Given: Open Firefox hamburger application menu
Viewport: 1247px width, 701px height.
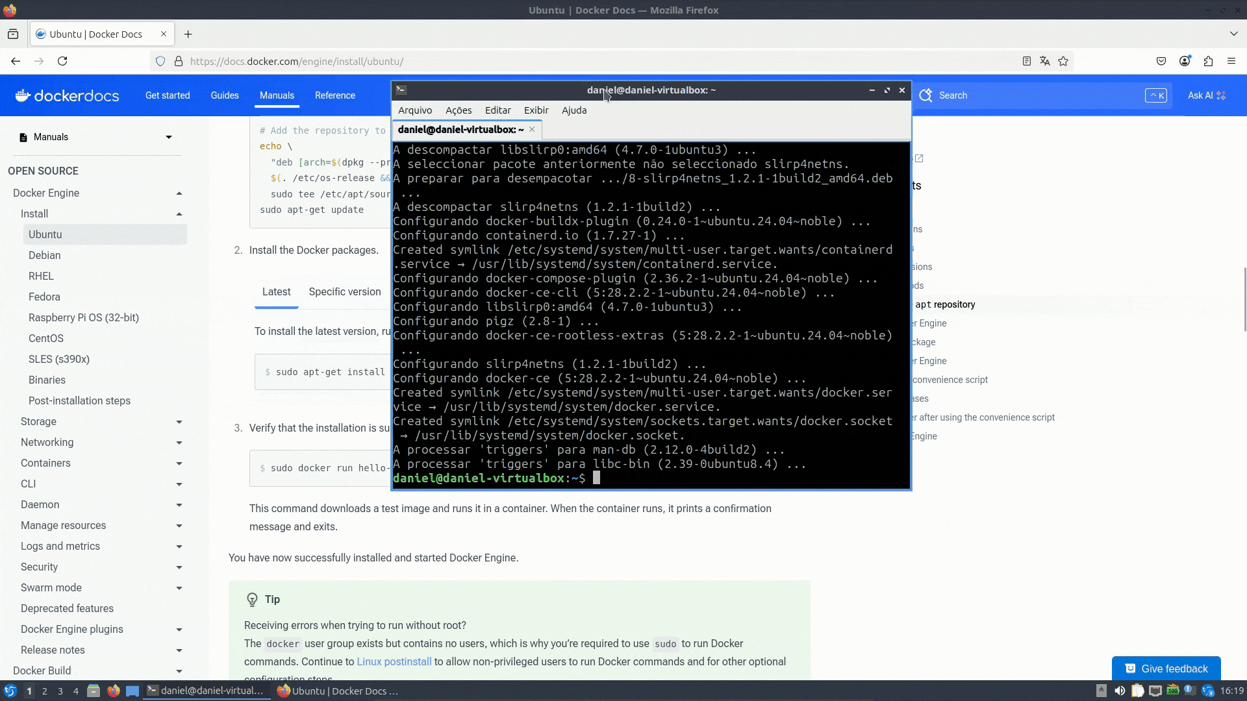Looking at the screenshot, I should tap(1231, 61).
